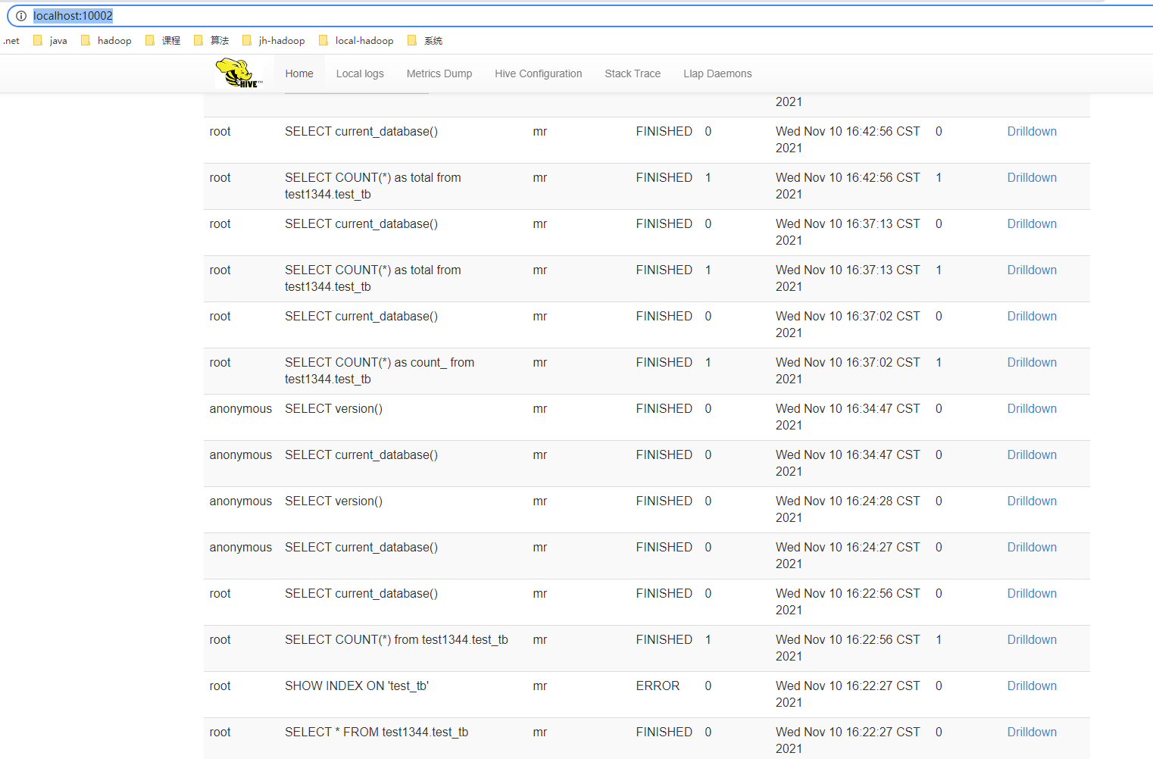Click the Hive bee logo
This screenshot has width=1153, height=759.
coord(239,73)
